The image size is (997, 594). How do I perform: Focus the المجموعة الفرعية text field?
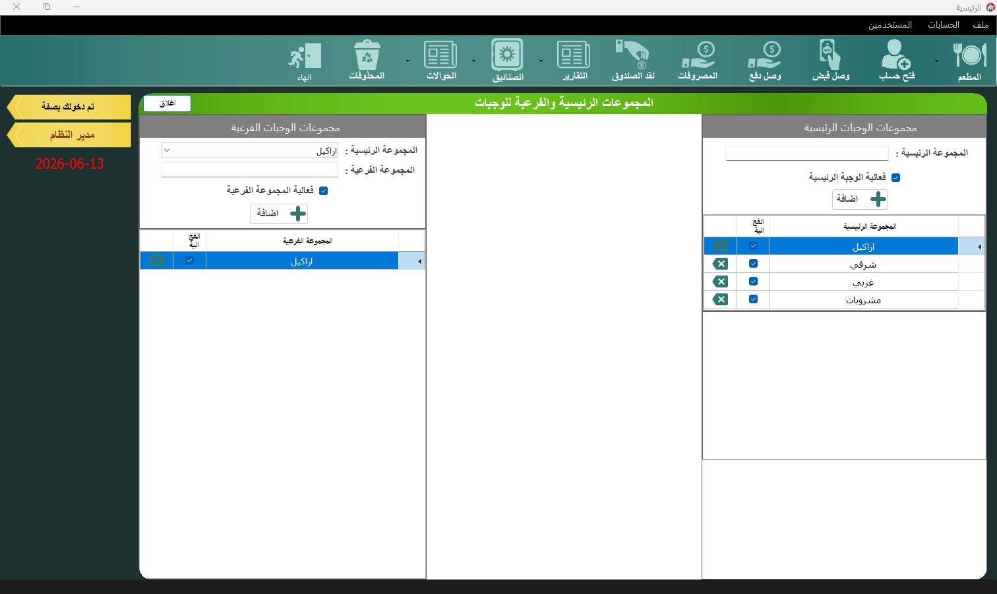[x=250, y=170]
